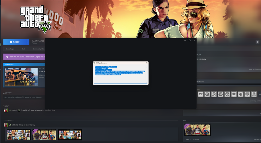Open the Store Page tab

pos(10,49)
